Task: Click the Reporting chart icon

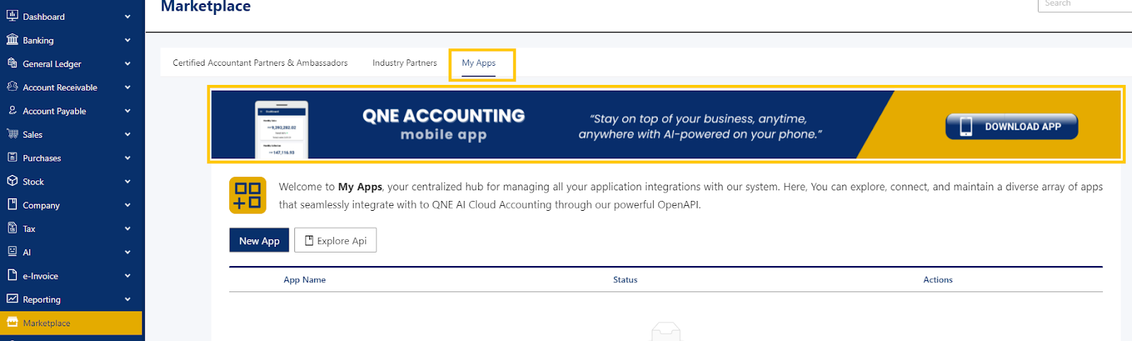Action: coord(12,299)
